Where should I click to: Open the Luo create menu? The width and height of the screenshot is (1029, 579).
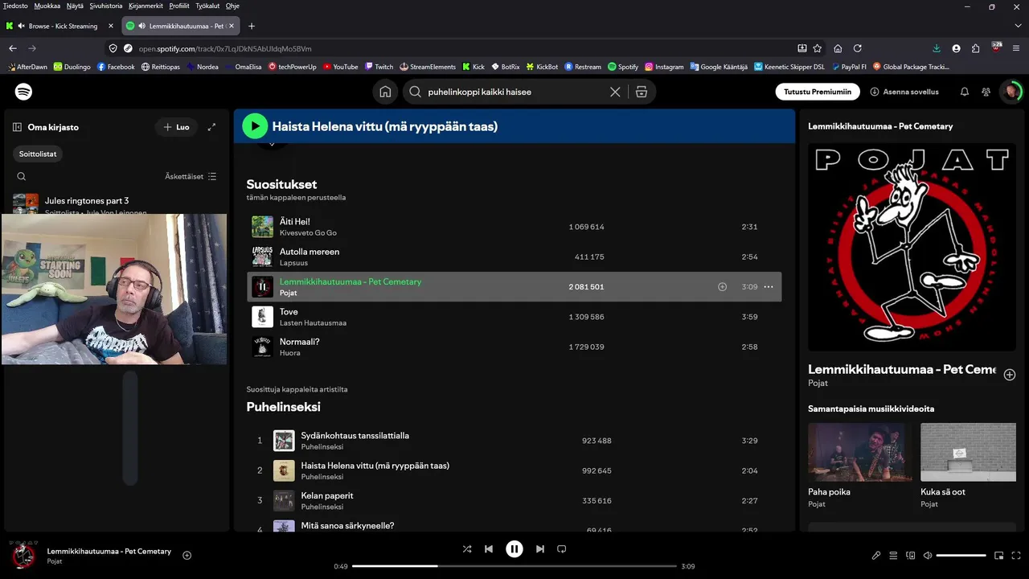176,127
